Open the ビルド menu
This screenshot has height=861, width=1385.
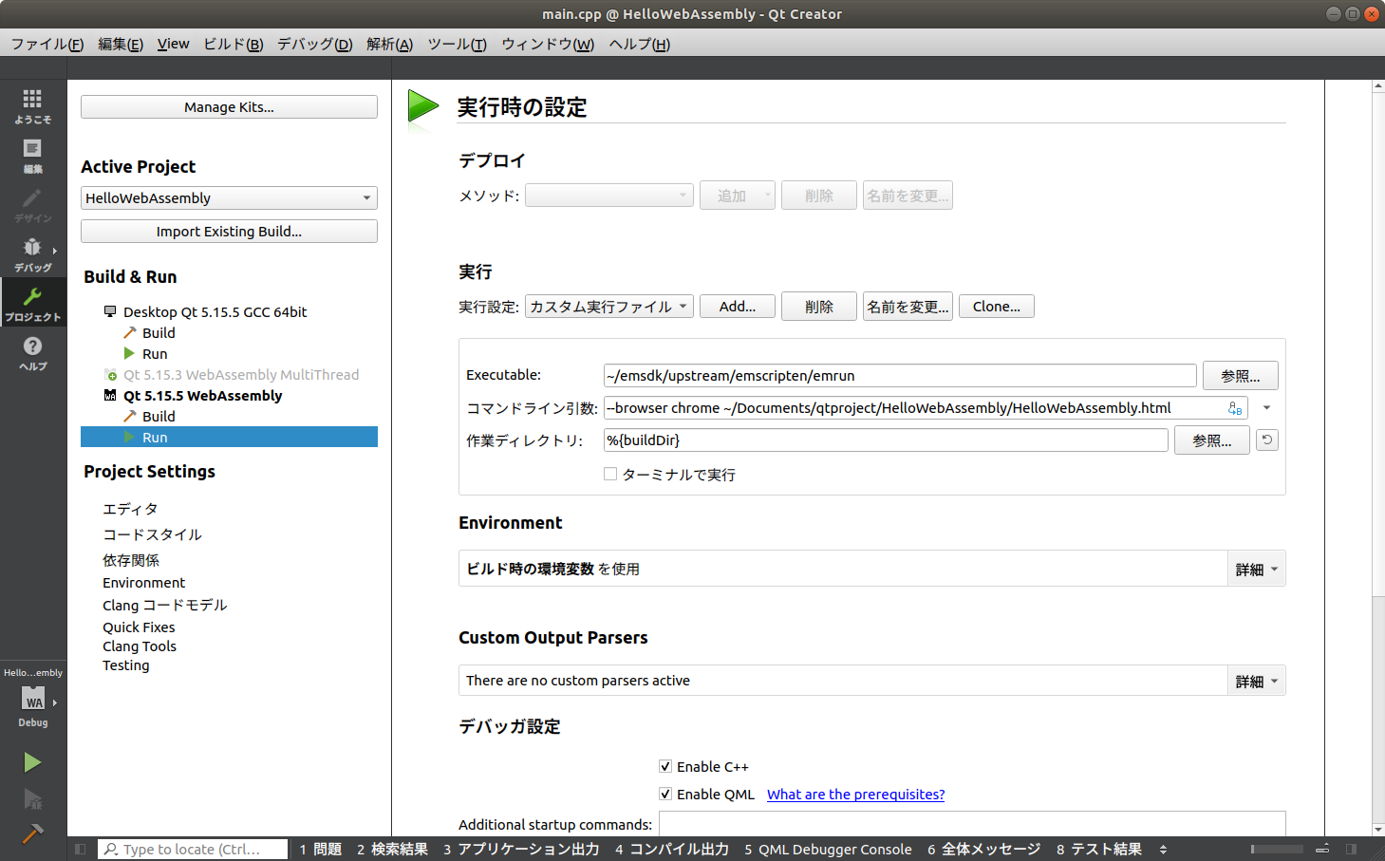(232, 44)
